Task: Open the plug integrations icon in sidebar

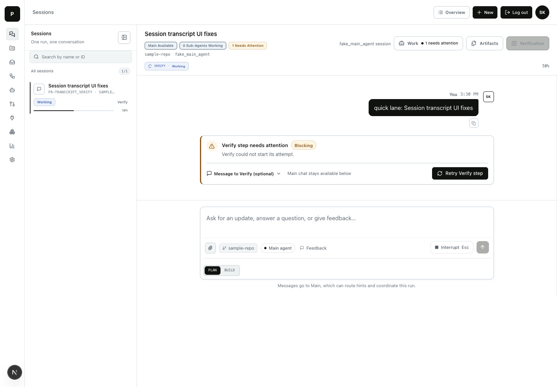Action: click(12, 118)
